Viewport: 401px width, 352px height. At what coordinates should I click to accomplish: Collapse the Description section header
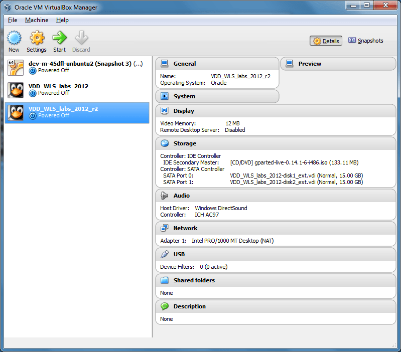click(x=276, y=306)
